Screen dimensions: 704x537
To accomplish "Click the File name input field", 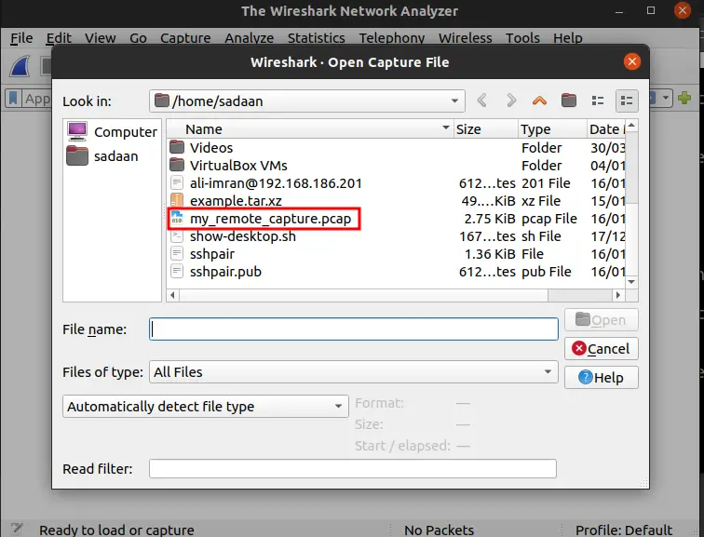I will tap(354, 329).
